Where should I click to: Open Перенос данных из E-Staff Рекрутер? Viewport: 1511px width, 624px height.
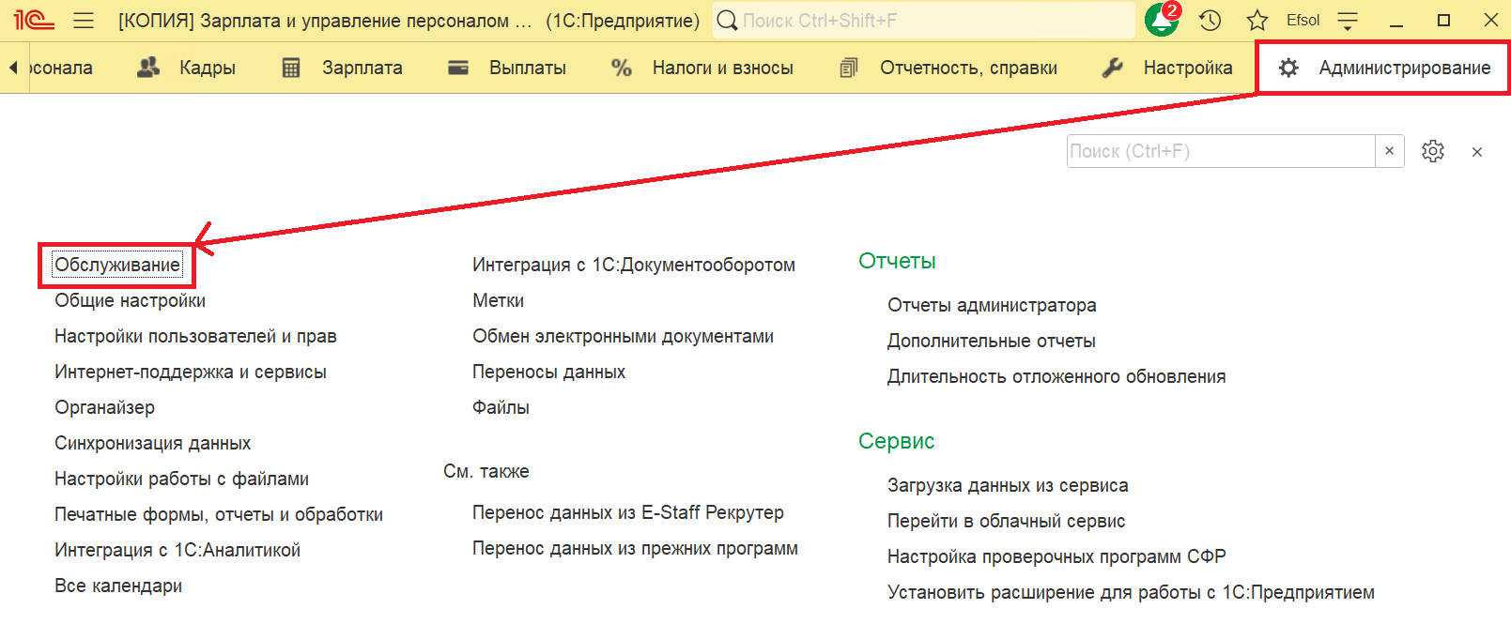point(628,512)
